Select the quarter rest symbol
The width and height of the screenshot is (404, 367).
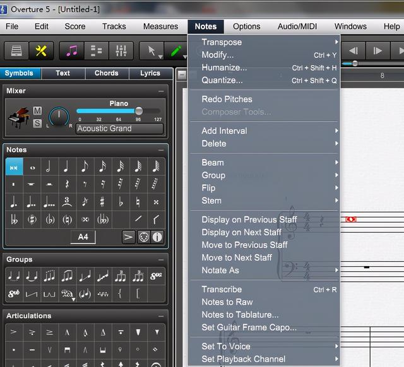click(x=68, y=184)
